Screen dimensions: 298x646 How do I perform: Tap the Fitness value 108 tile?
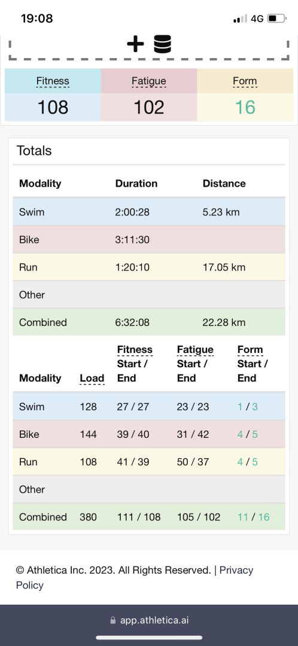point(53,108)
